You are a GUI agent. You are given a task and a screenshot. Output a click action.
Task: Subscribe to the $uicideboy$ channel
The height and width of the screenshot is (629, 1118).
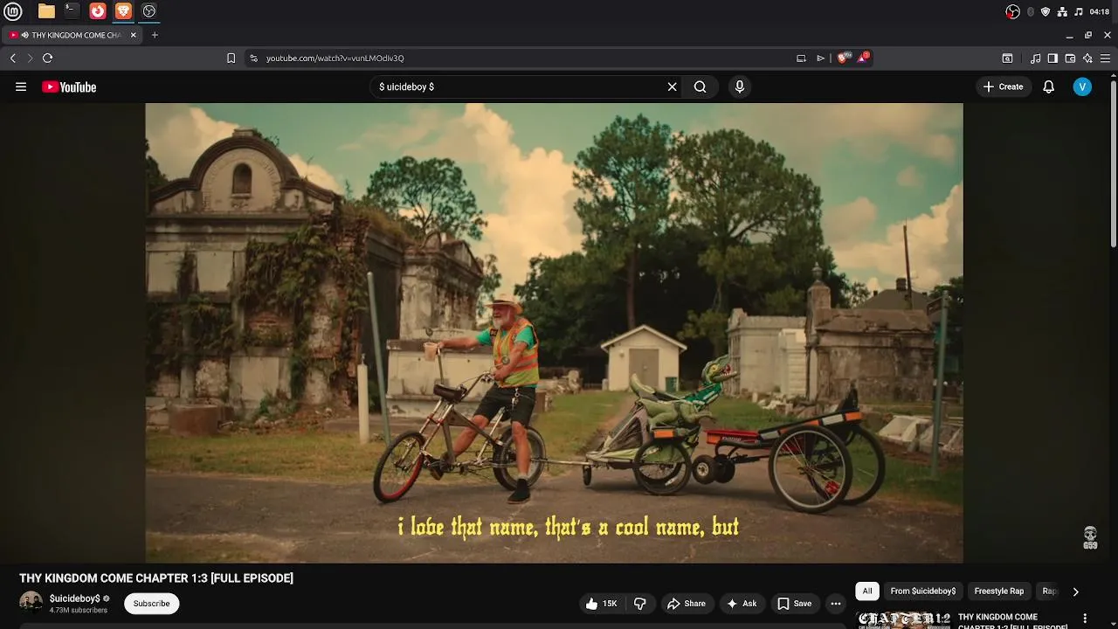coord(151,603)
